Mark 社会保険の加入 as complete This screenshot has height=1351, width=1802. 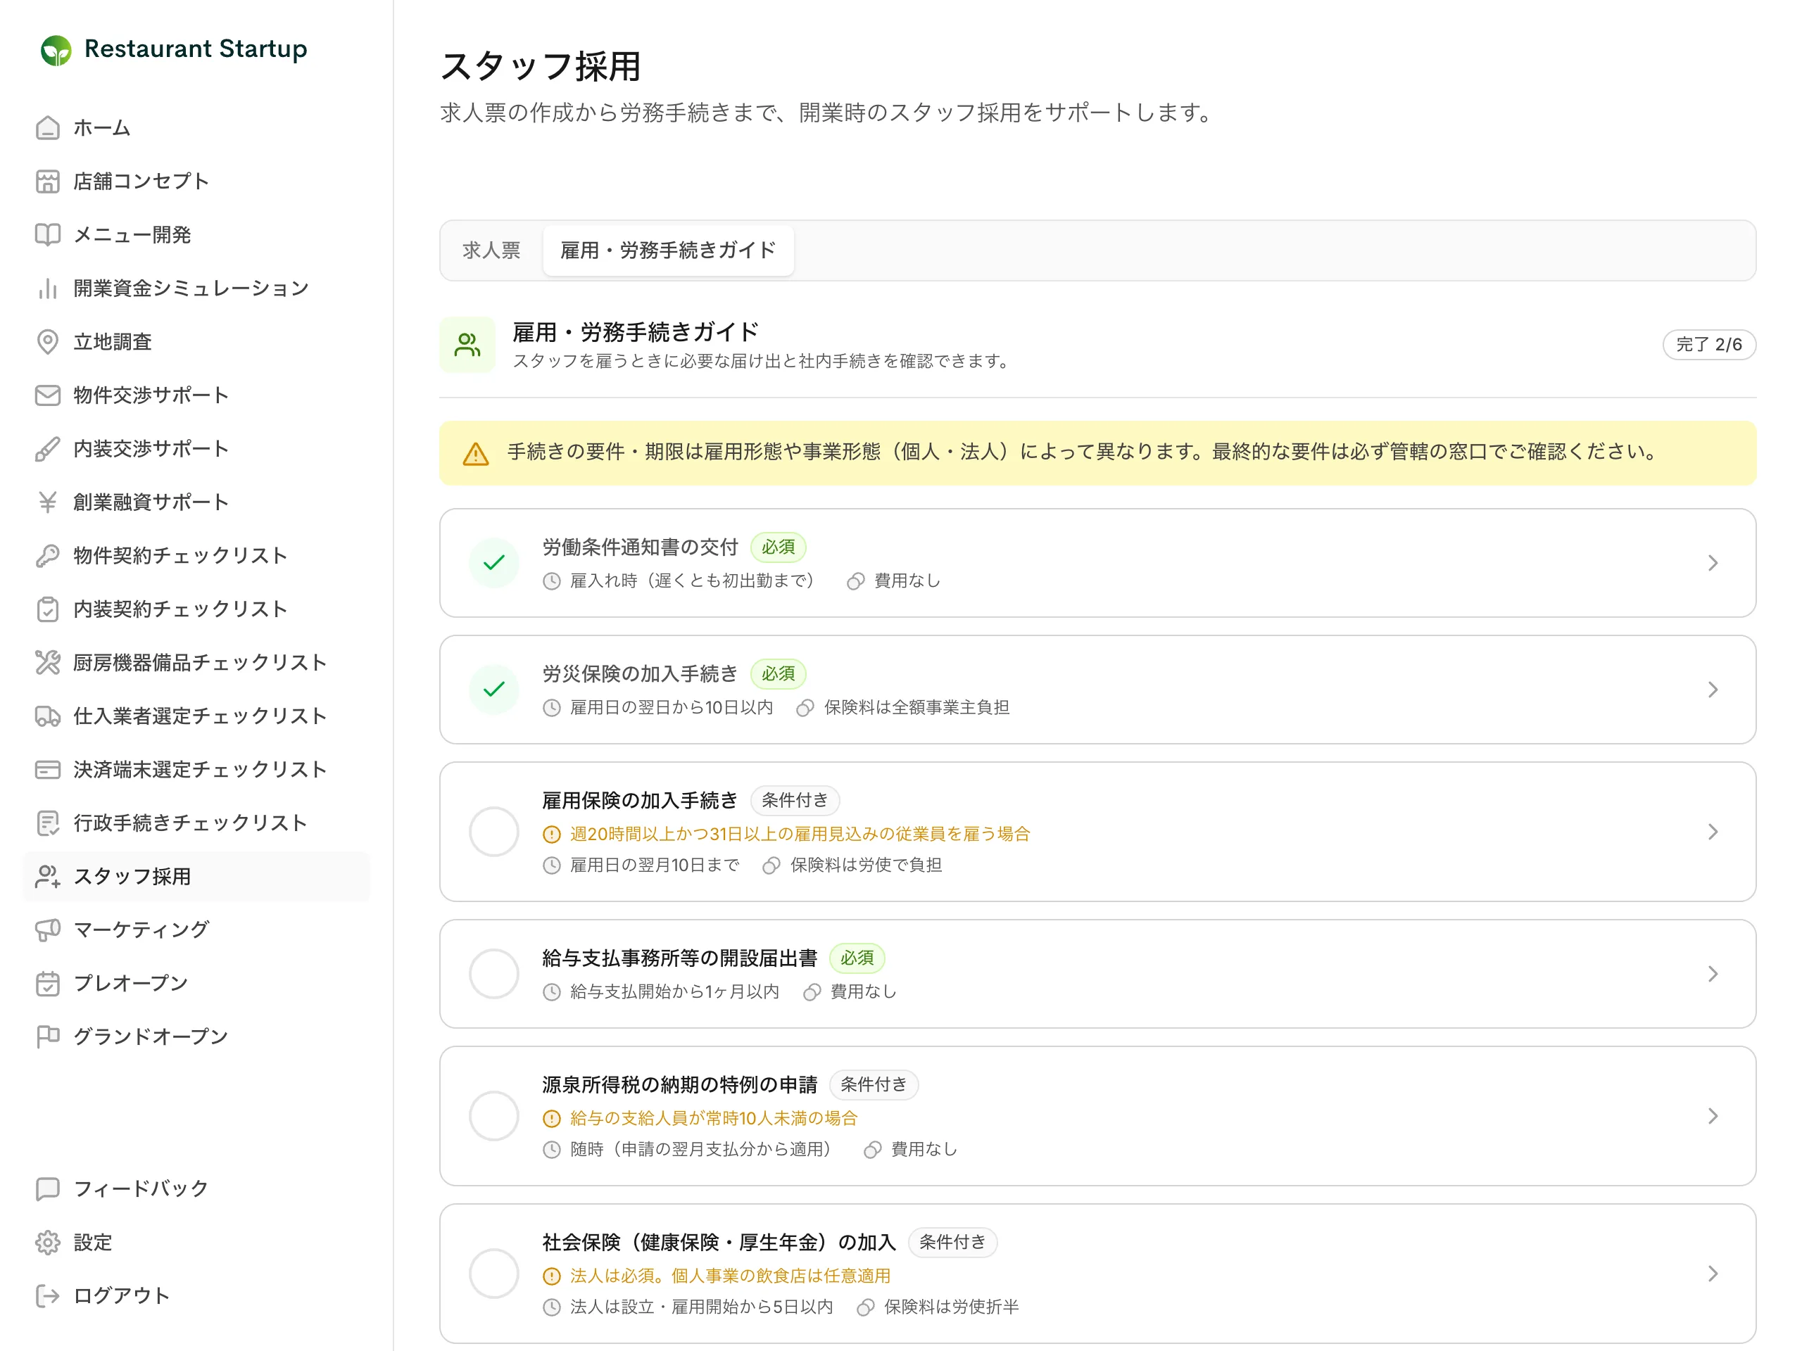[493, 1274]
